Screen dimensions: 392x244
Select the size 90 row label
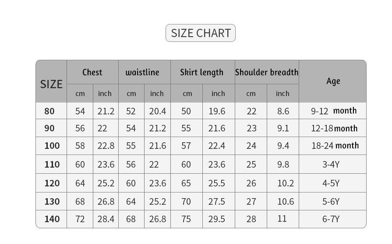pos(49,128)
